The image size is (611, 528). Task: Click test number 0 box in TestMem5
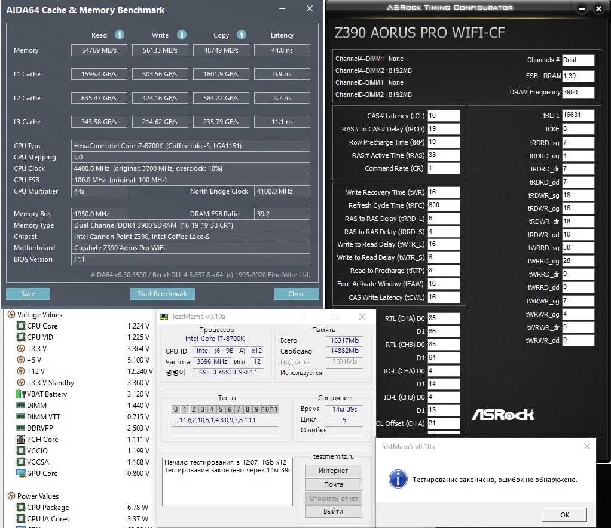tap(176, 409)
